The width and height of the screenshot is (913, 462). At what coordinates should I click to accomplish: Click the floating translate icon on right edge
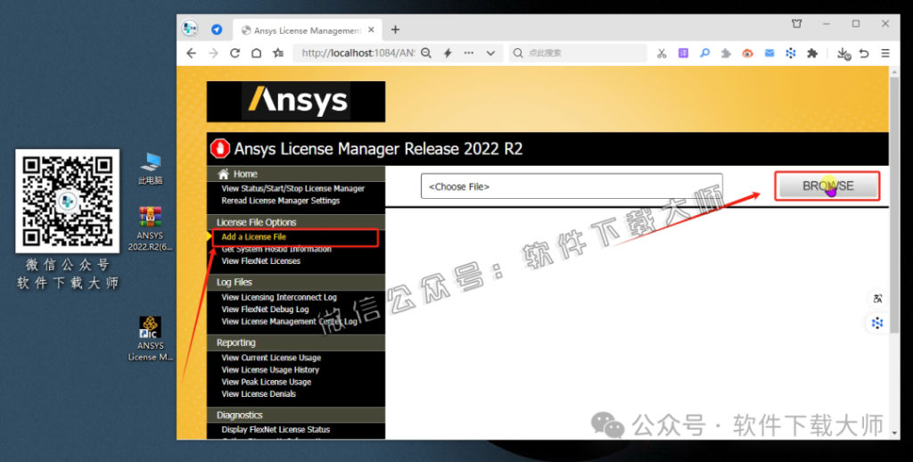[x=877, y=299]
